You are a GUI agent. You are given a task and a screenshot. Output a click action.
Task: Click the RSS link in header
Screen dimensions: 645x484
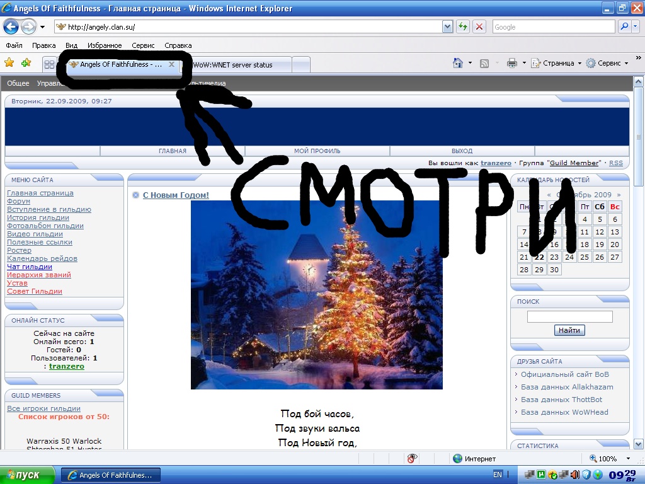[616, 163]
